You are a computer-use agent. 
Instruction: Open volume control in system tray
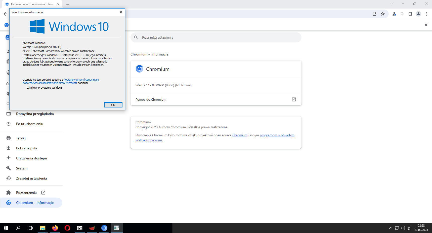(x=403, y=228)
